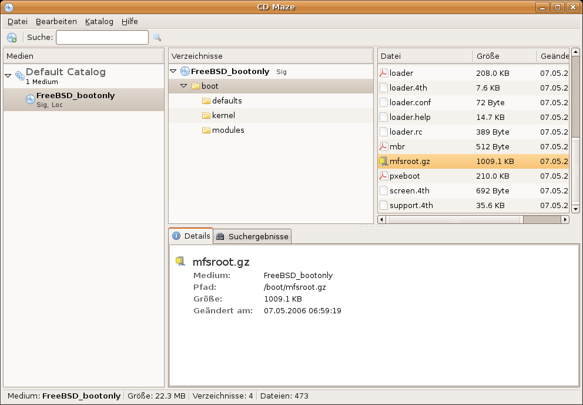Screen dimensions: 583x405
Task: Switch to the Suchergebnisse tab
Action: pyautogui.click(x=253, y=236)
